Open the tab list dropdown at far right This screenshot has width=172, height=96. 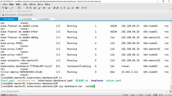171,19
